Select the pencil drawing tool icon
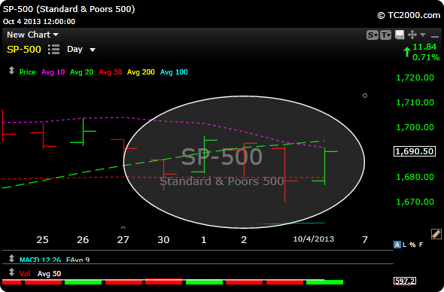444x292 pixels. (436, 234)
